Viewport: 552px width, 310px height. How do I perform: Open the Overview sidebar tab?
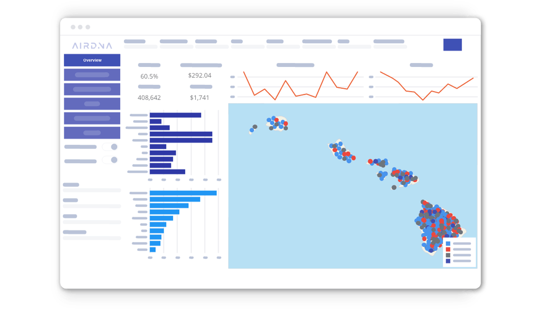point(92,60)
